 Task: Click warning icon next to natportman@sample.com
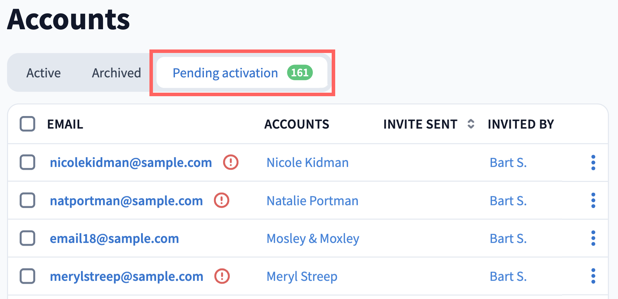222,200
